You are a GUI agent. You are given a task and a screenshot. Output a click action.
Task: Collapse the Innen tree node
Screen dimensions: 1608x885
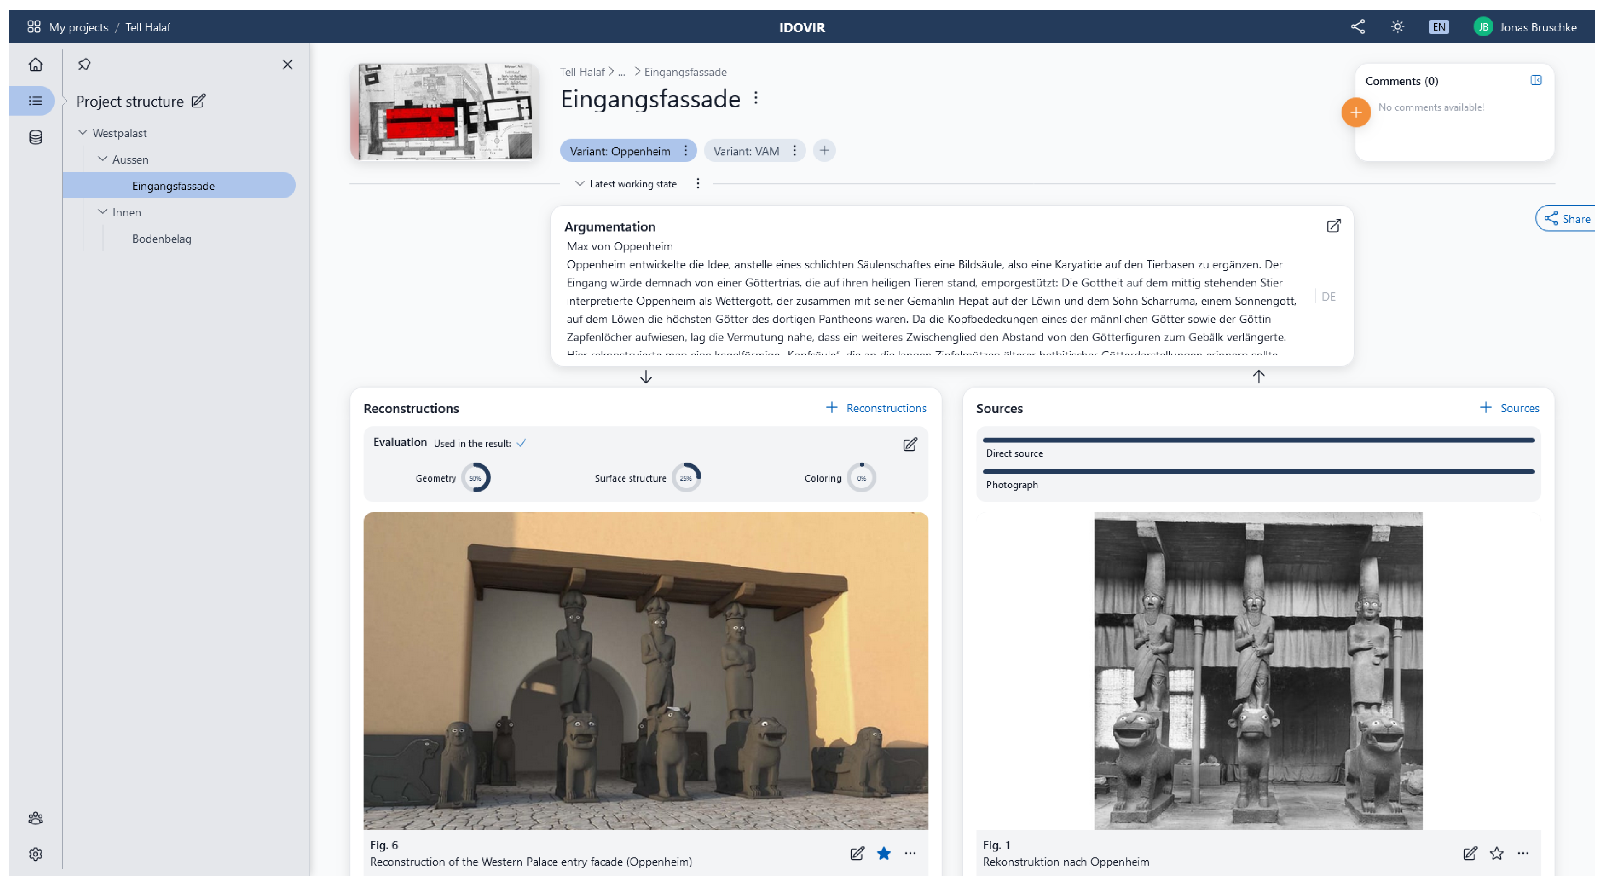(x=102, y=212)
